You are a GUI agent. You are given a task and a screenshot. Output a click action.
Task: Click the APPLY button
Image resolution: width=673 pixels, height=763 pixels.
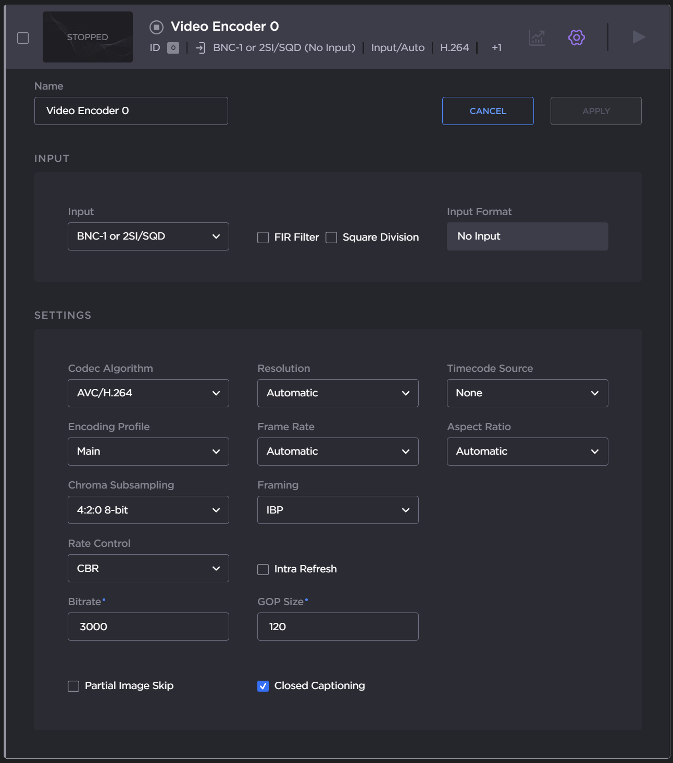pos(595,111)
